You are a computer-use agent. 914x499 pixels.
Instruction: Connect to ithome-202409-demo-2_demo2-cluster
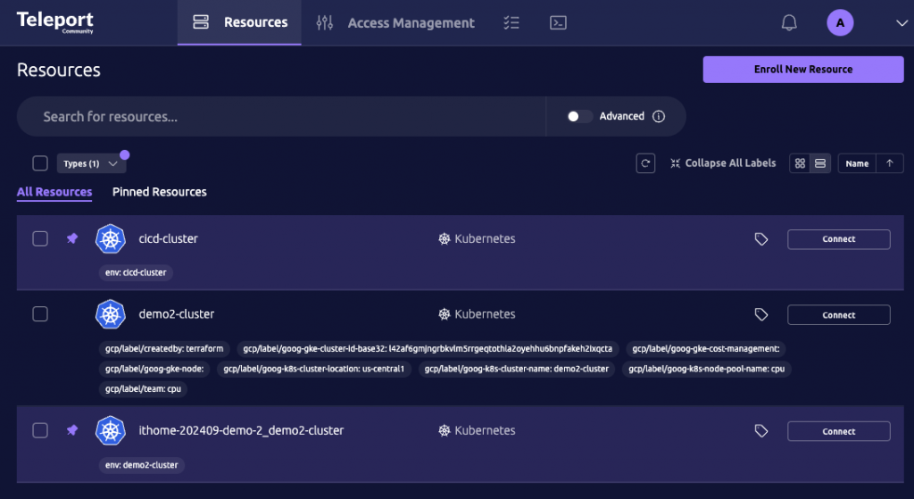[x=839, y=431]
